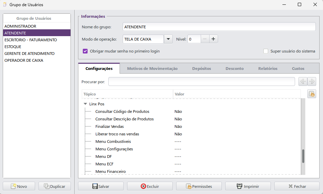Click TELA DE CAIXA combo box field
Viewport: 323px width, 194px height.
tap(143, 39)
